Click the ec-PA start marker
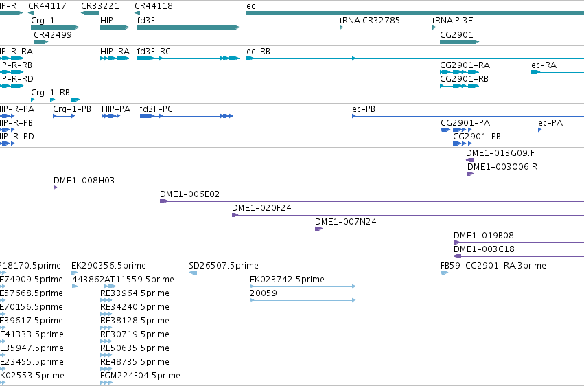This screenshot has width=584, height=386. [x=539, y=130]
